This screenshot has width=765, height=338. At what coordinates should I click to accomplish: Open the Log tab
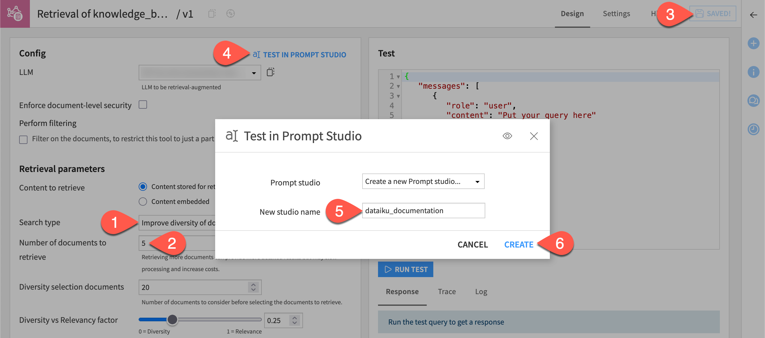coord(481,292)
